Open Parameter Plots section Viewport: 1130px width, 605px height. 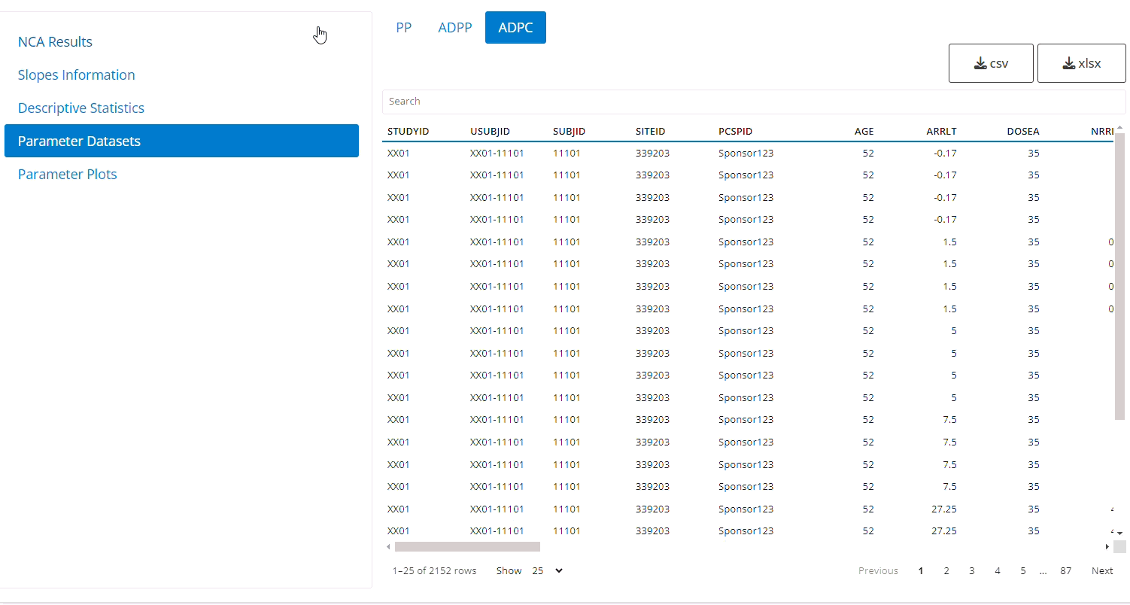point(67,174)
